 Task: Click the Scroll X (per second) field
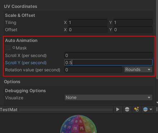(108, 55)
